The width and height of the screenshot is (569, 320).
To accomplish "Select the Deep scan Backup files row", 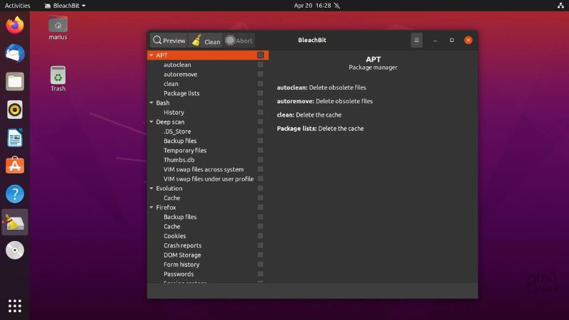I will tap(208, 141).
